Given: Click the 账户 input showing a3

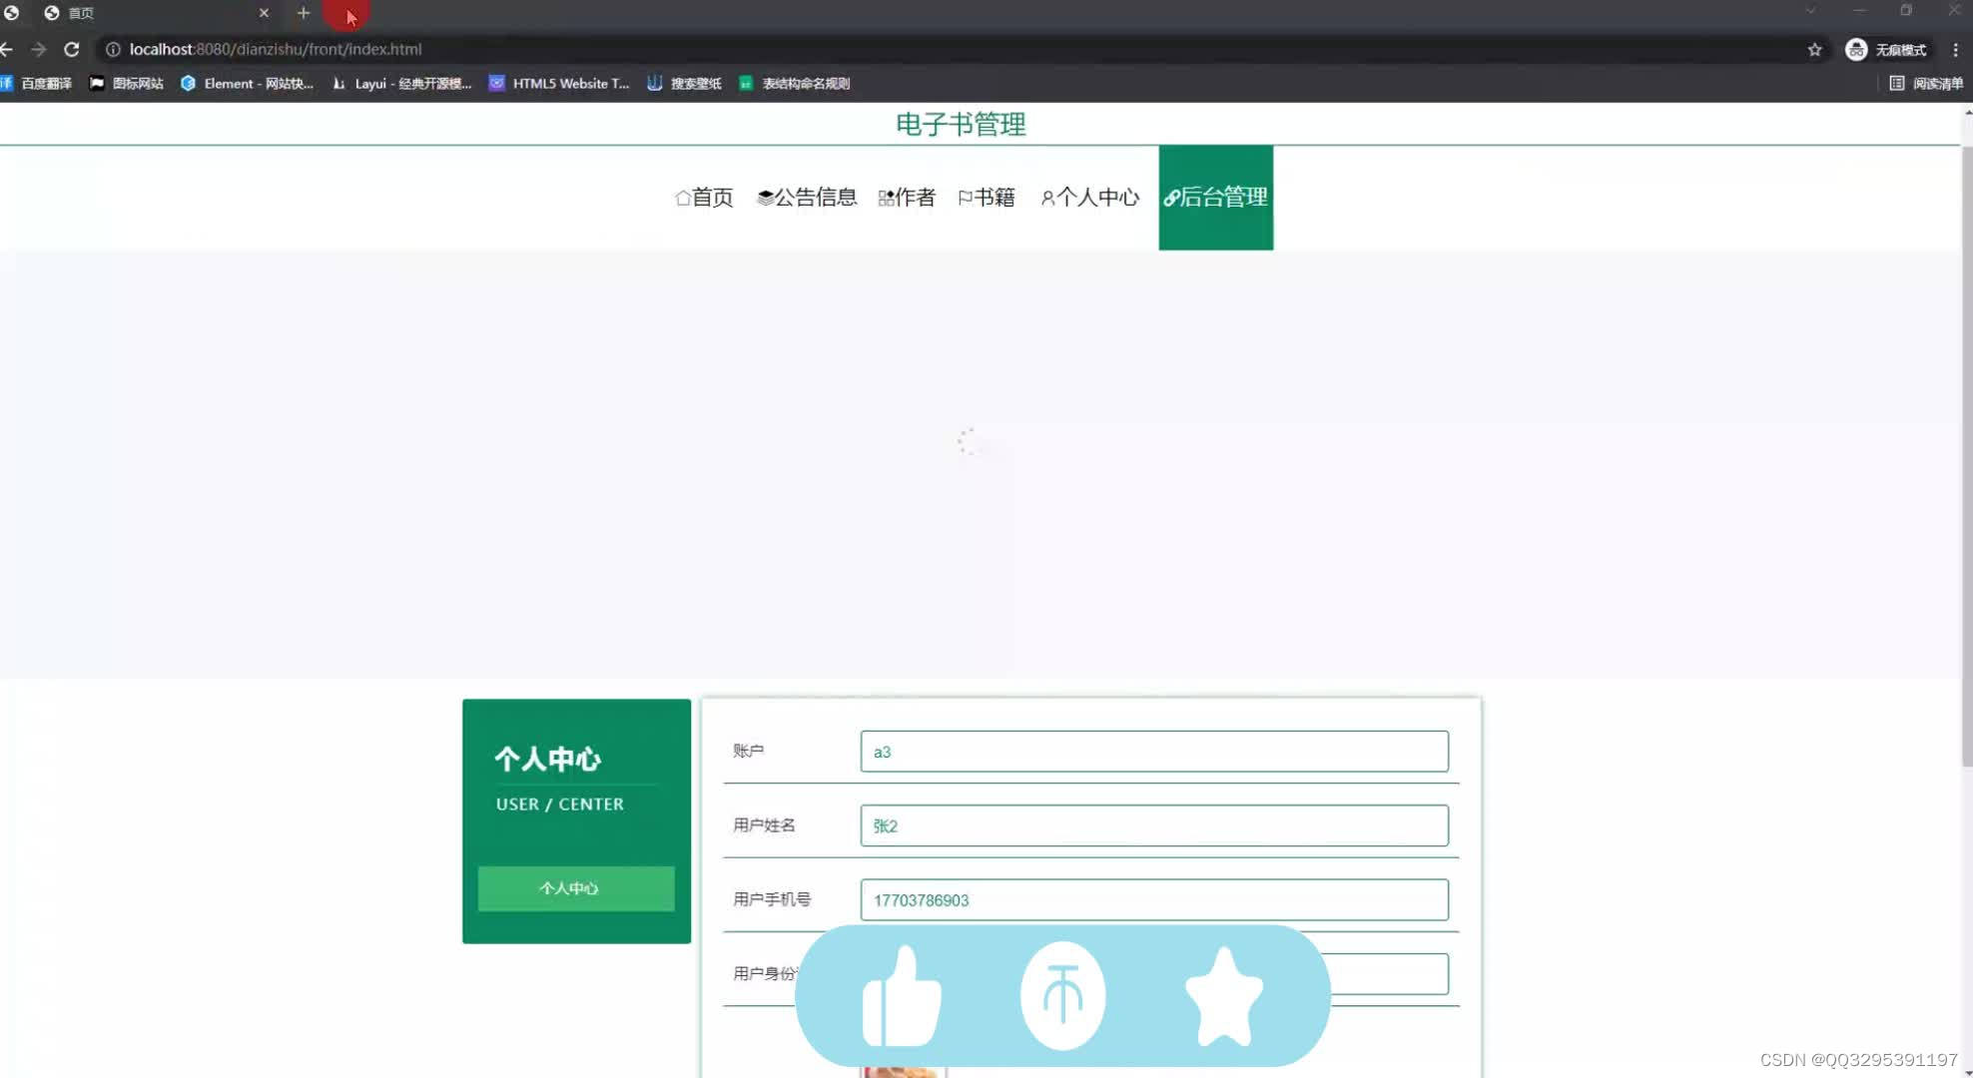Looking at the screenshot, I should click(1153, 751).
